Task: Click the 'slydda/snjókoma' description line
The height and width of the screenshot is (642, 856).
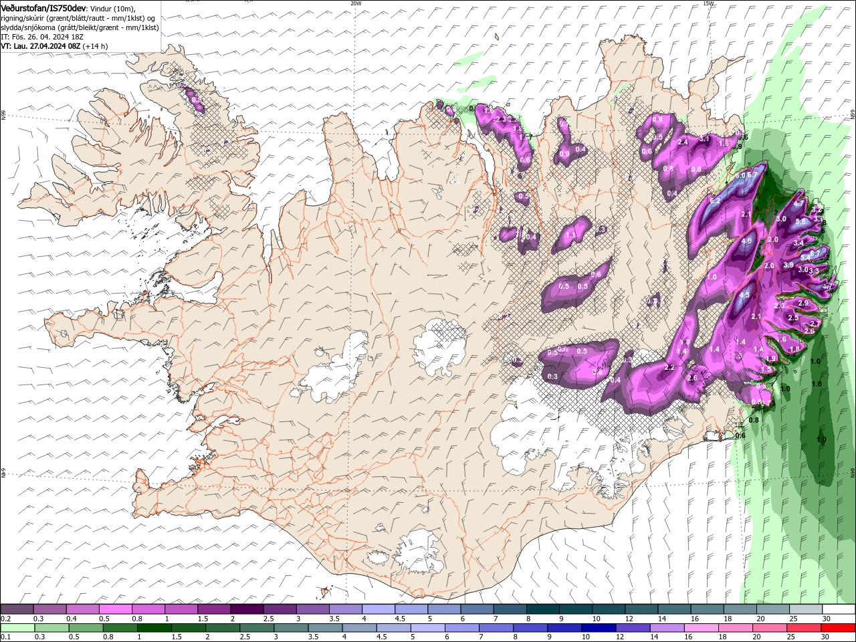Action: point(80,27)
